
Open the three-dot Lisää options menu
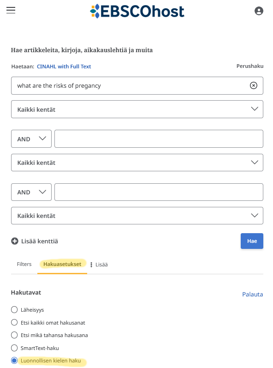coord(99,265)
